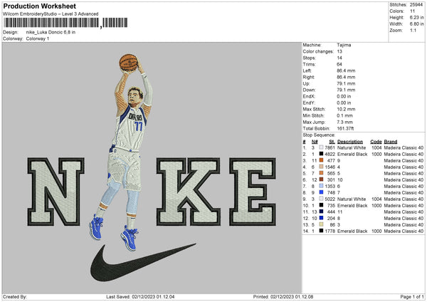Click 'Wilcom EmbroideryStudio – Level 3 Advanced' text
The image size is (427, 302).
point(51,14)
